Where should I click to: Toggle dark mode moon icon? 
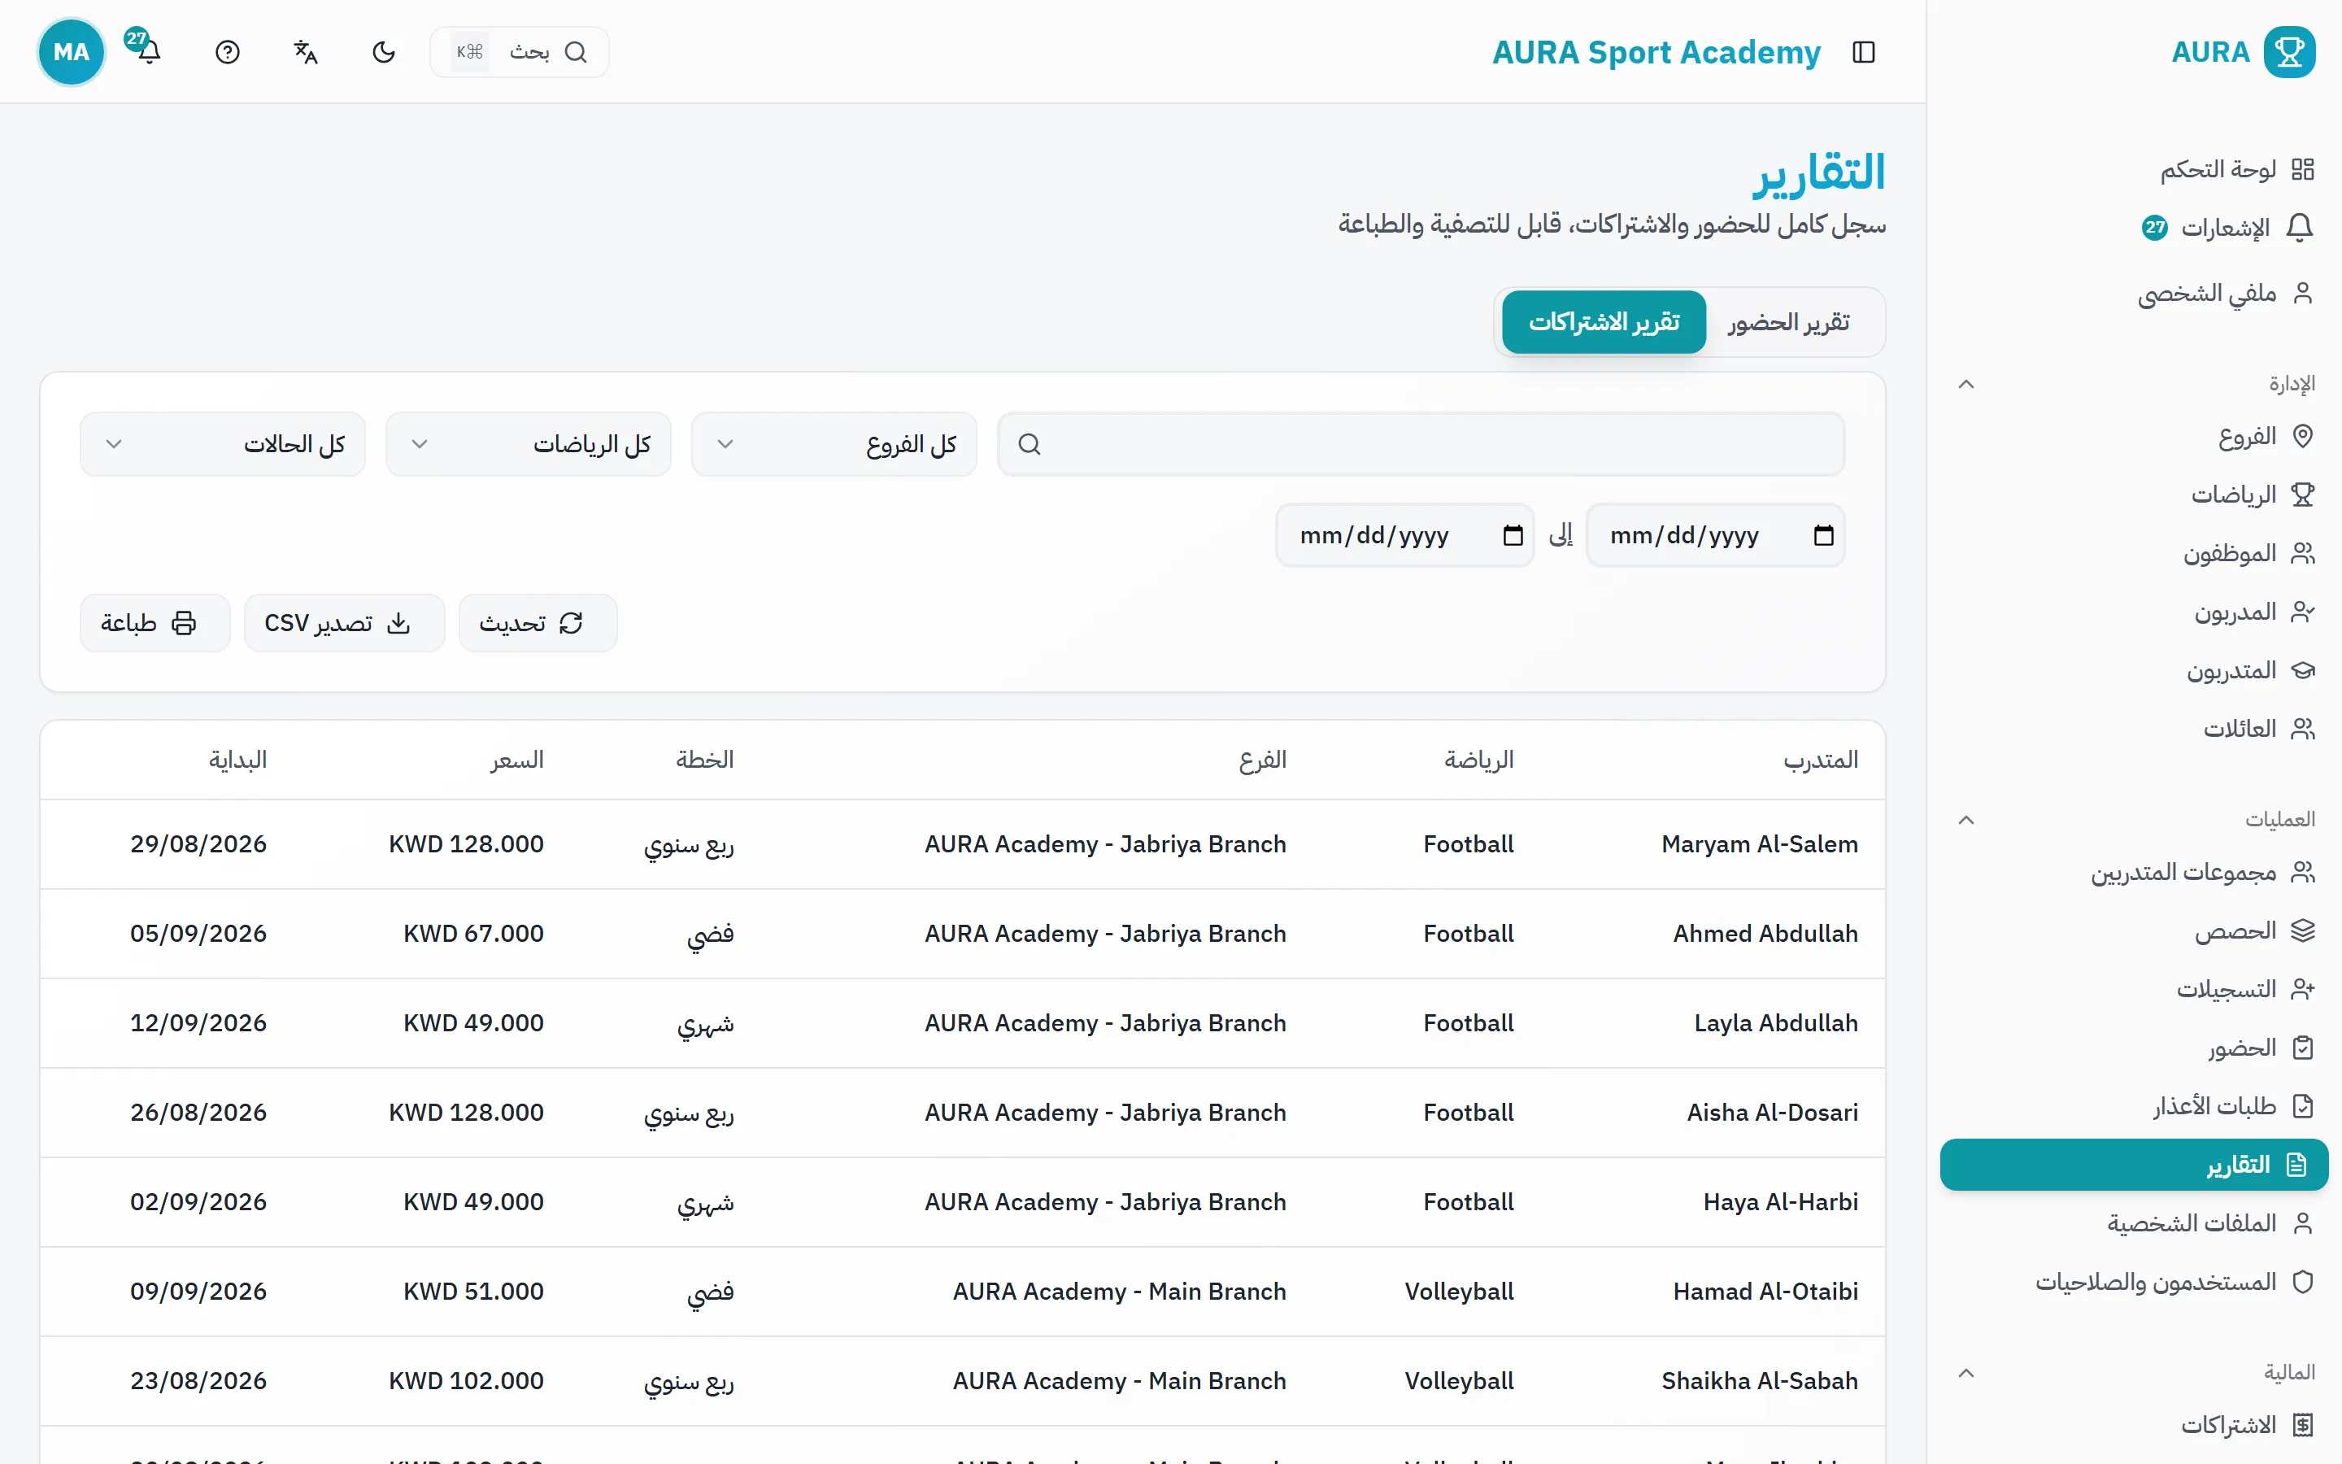[384, 51]
